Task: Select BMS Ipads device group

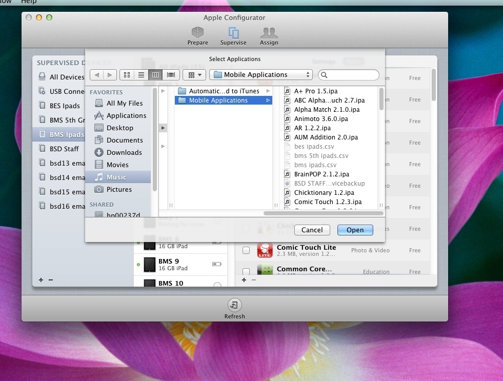Action: pos(59,134)
